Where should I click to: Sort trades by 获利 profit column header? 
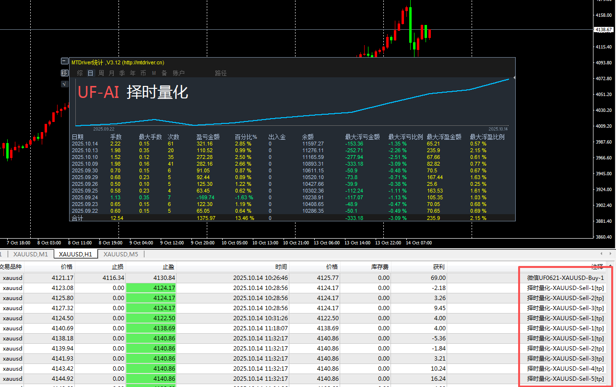(x=438, y=267)
